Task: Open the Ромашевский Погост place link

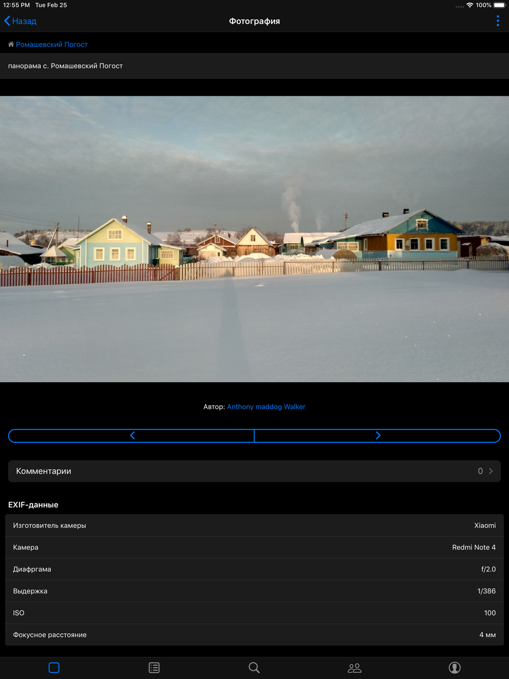Action: 51,44
